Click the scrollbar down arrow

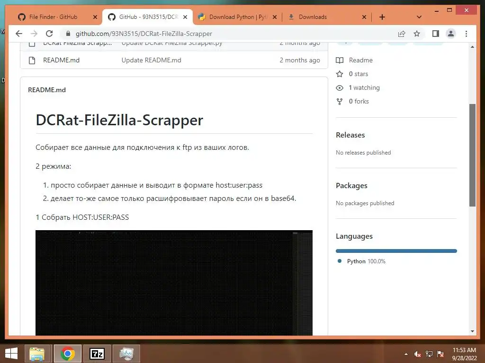coord(472,331)
